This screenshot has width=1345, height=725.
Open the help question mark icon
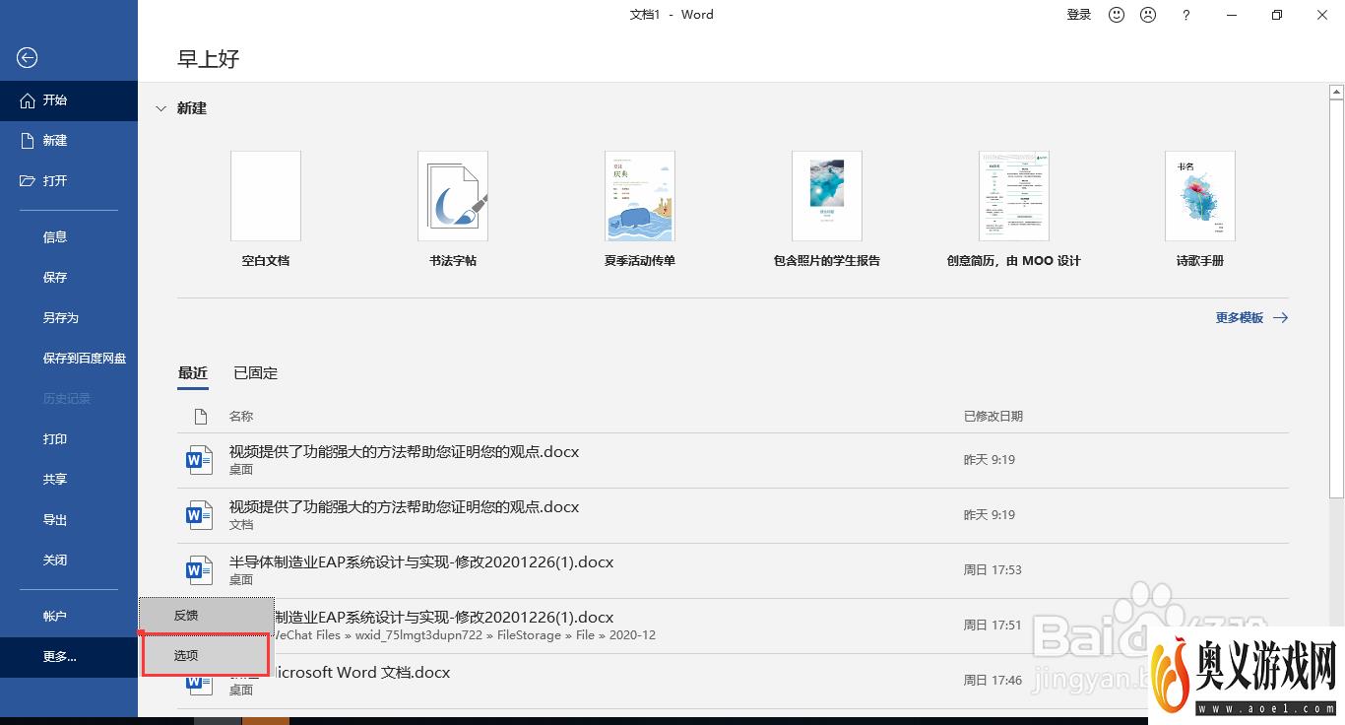[x=1186, y=15]
